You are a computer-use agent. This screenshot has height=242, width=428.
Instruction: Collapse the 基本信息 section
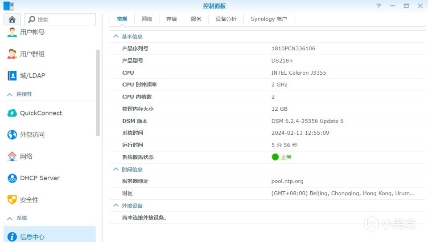tap(116, 36)
